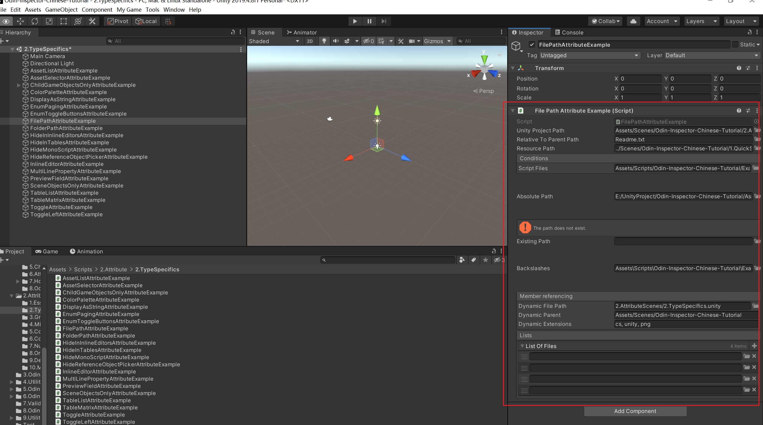This screenshot has width=763, height=425.
Task: Browse file for Existing Path
Action: (x=757, y=241)
